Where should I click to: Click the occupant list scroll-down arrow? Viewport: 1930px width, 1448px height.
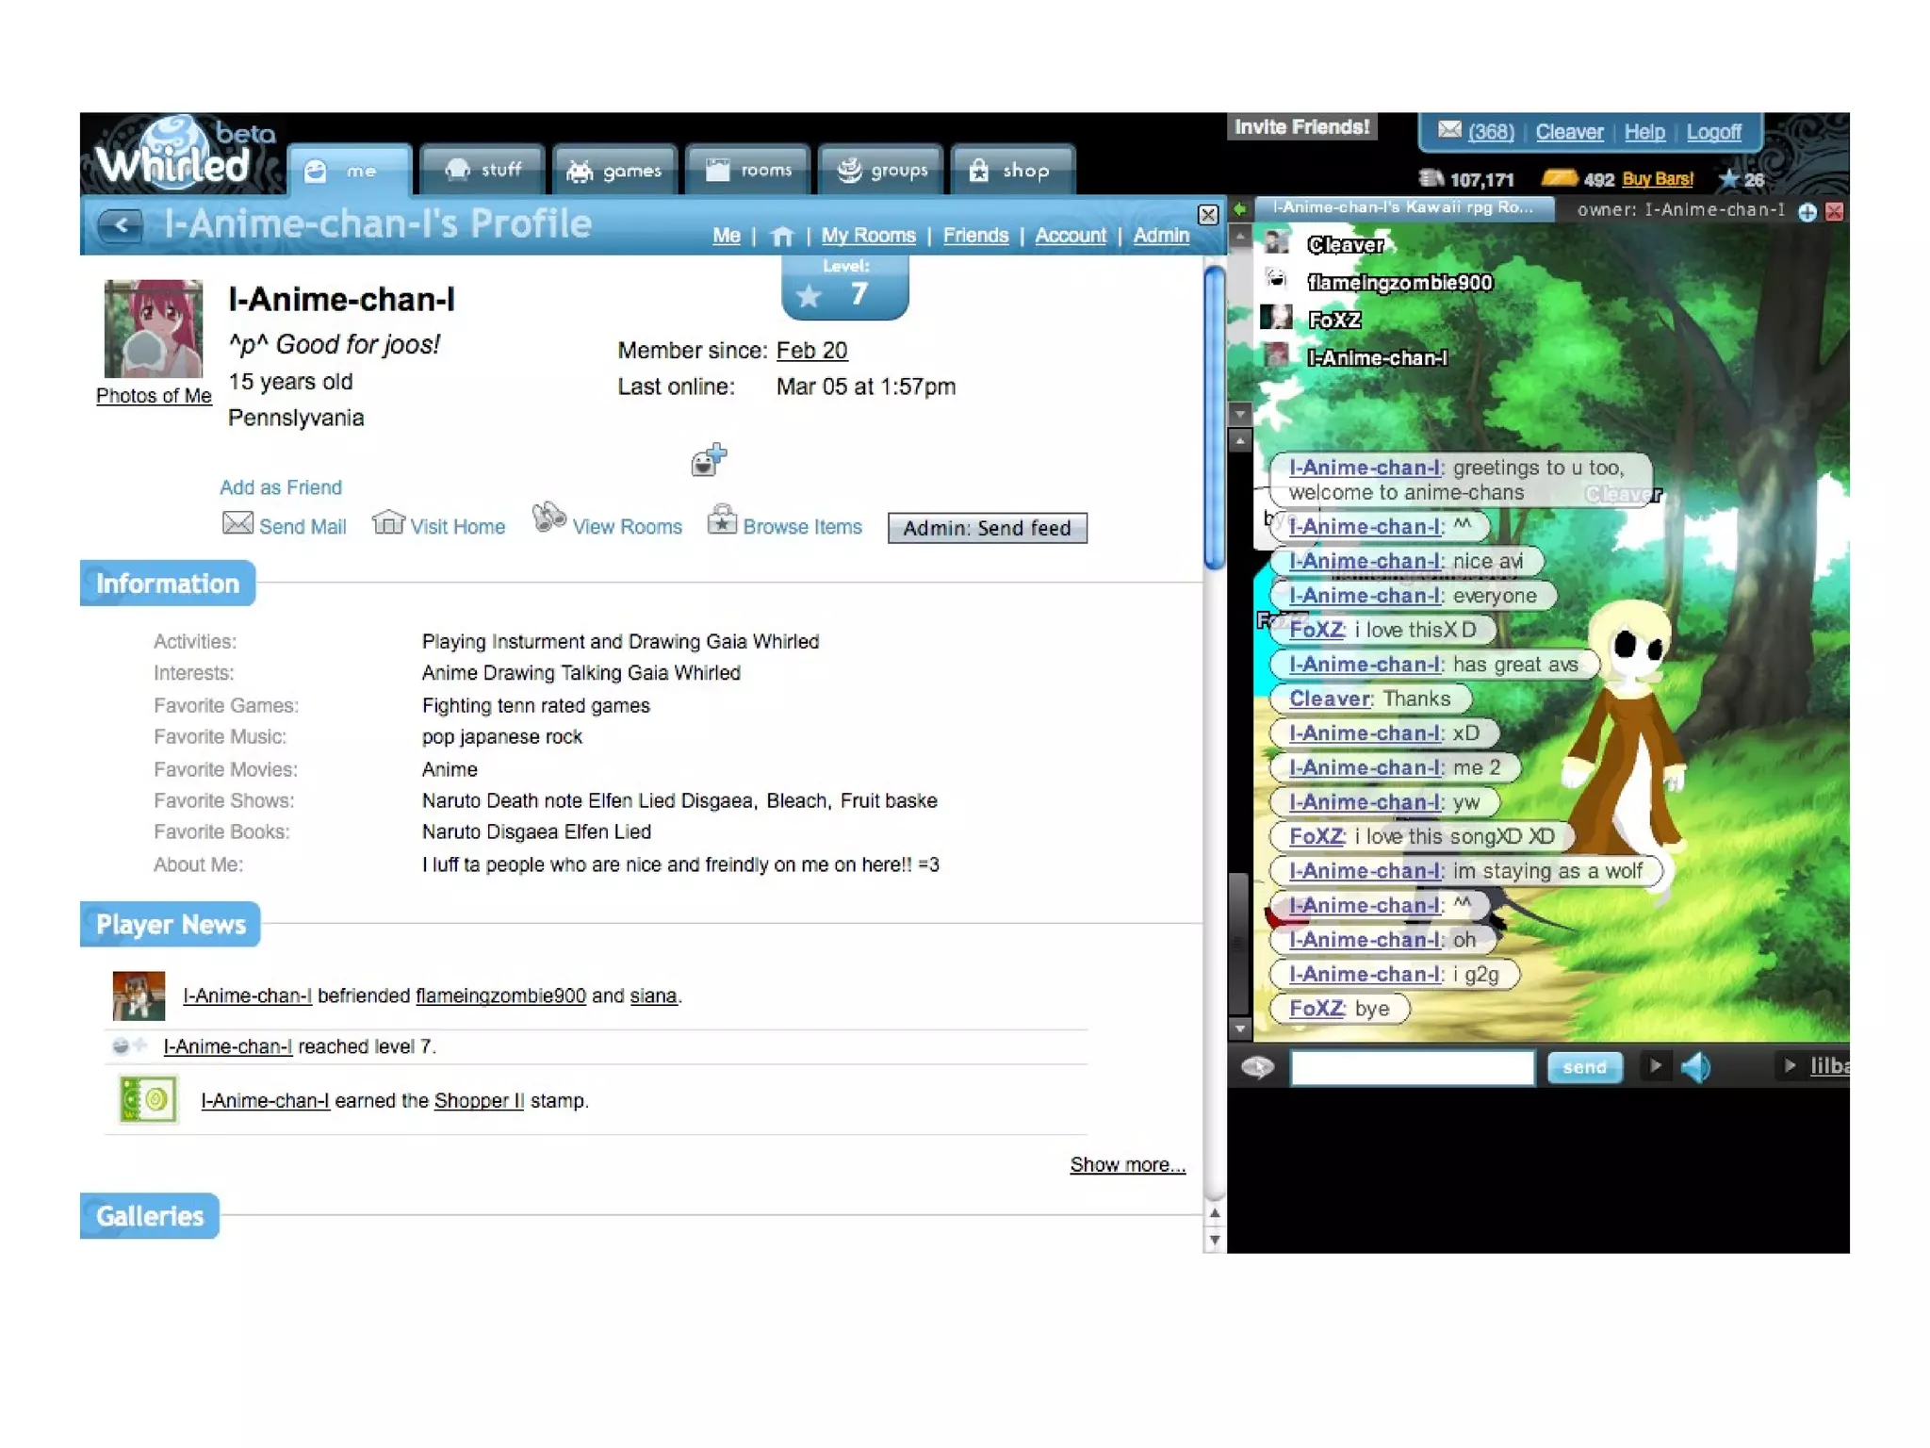[1240, 414]
